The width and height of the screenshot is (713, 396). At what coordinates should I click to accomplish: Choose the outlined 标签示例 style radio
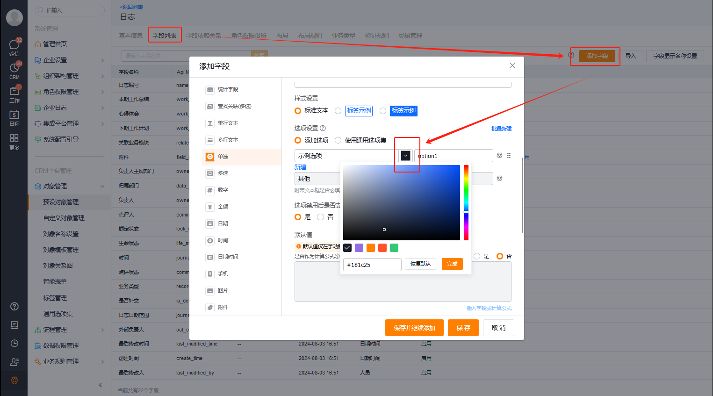pos(338,111)
